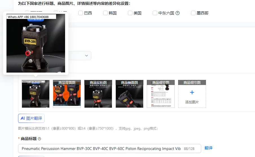Viewport: 255px width, 157px height.
Task: Click the 添加图片 label in empty slot
Action: [192, 102]
